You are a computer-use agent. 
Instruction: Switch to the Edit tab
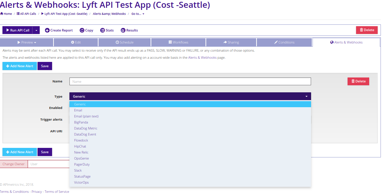coord(76,42)
